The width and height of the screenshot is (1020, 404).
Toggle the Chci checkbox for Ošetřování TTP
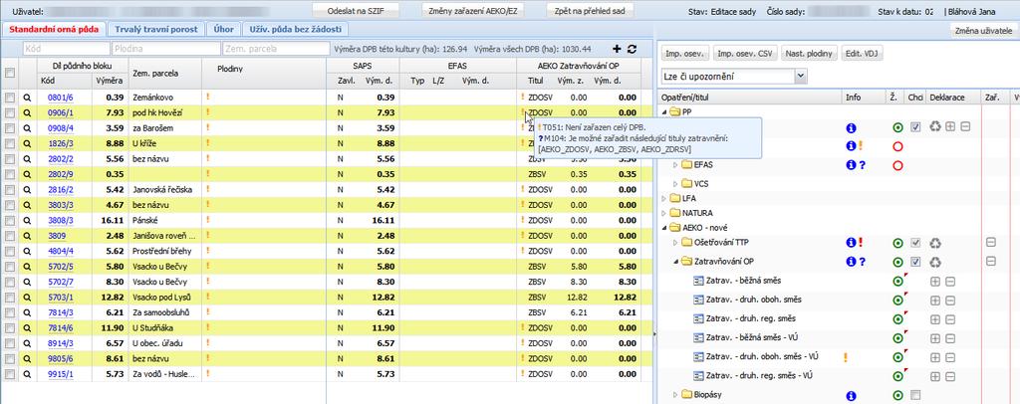915,243
